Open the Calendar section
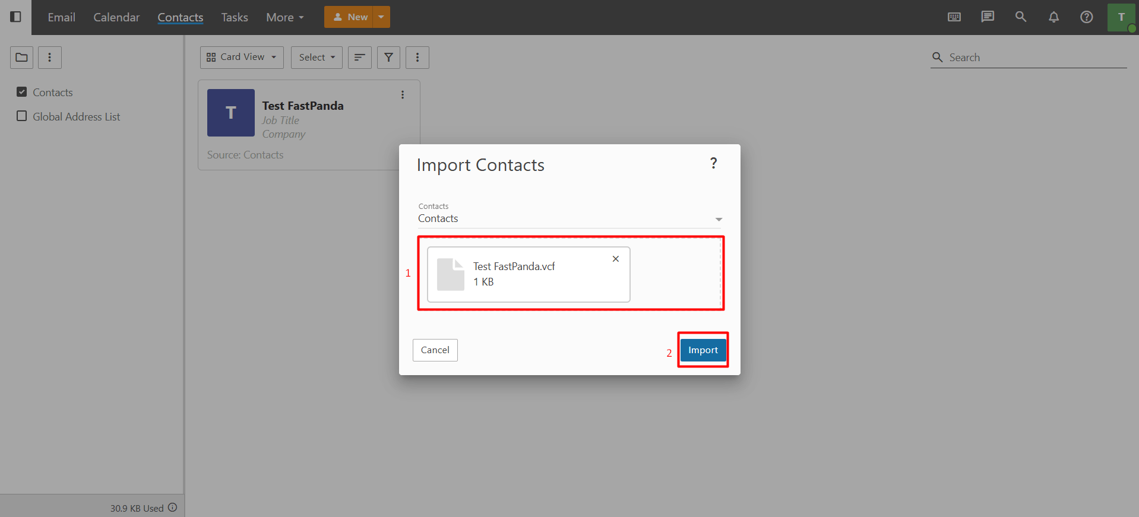 click(116, 17)
